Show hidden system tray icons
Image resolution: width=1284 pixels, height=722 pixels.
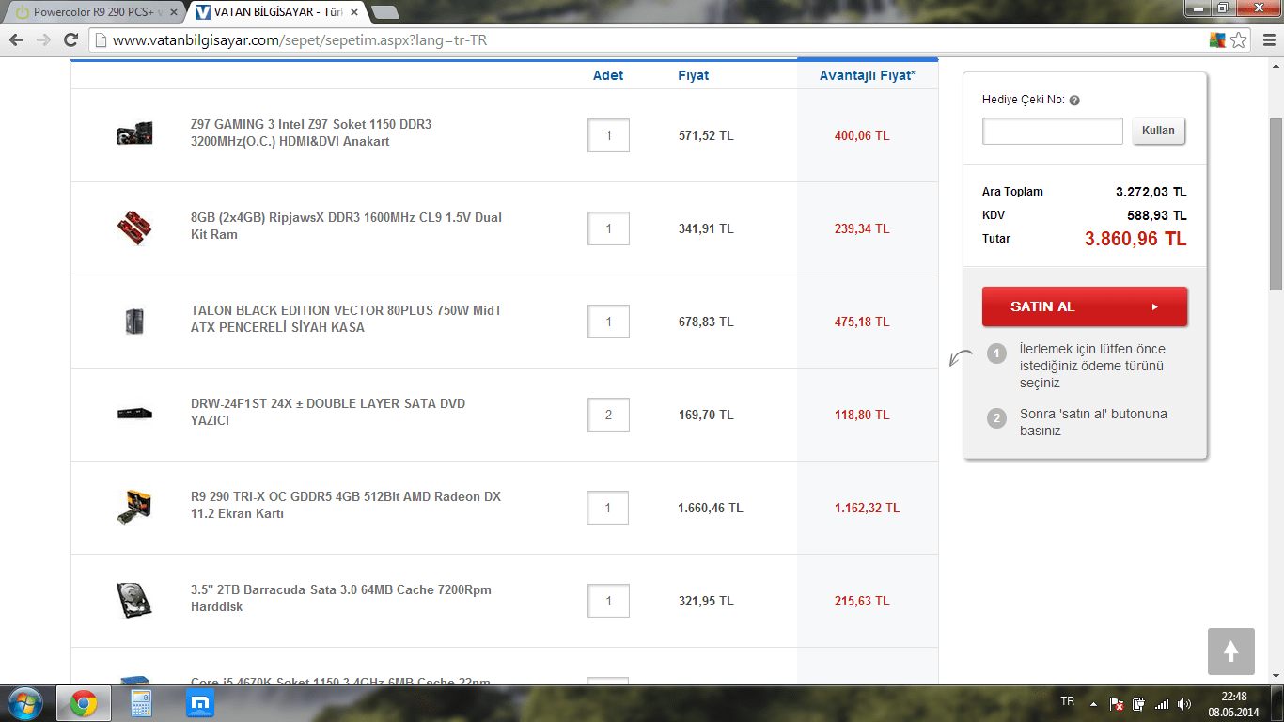coord(1093,703)
